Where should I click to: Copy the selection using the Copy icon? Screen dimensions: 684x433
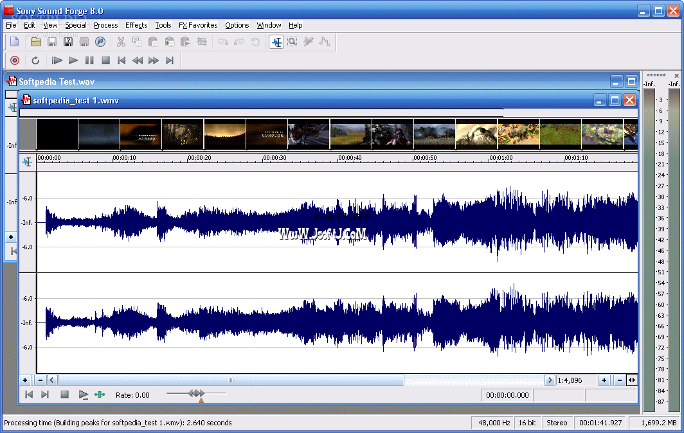click(x=137, y=42)
